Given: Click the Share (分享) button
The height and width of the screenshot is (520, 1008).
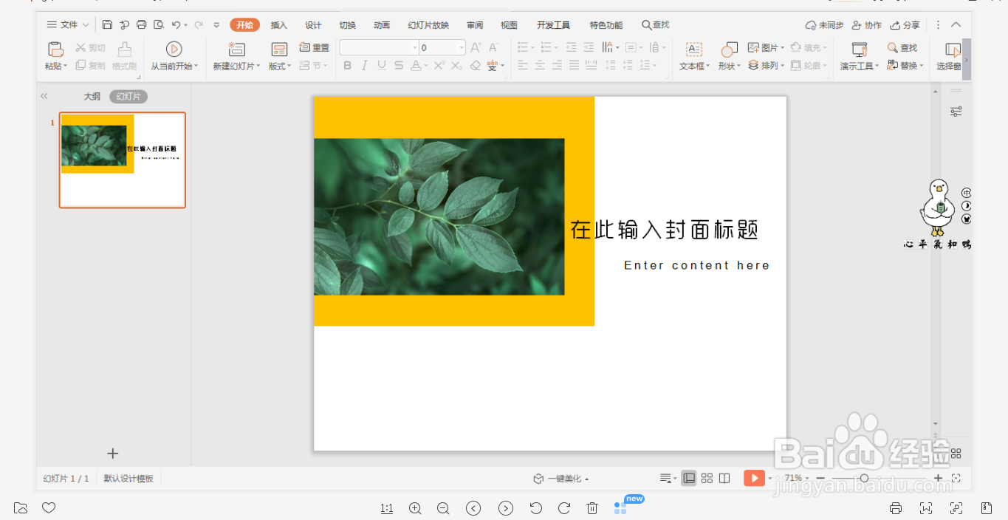Looking at the screenshot, I should pos(905,25).
